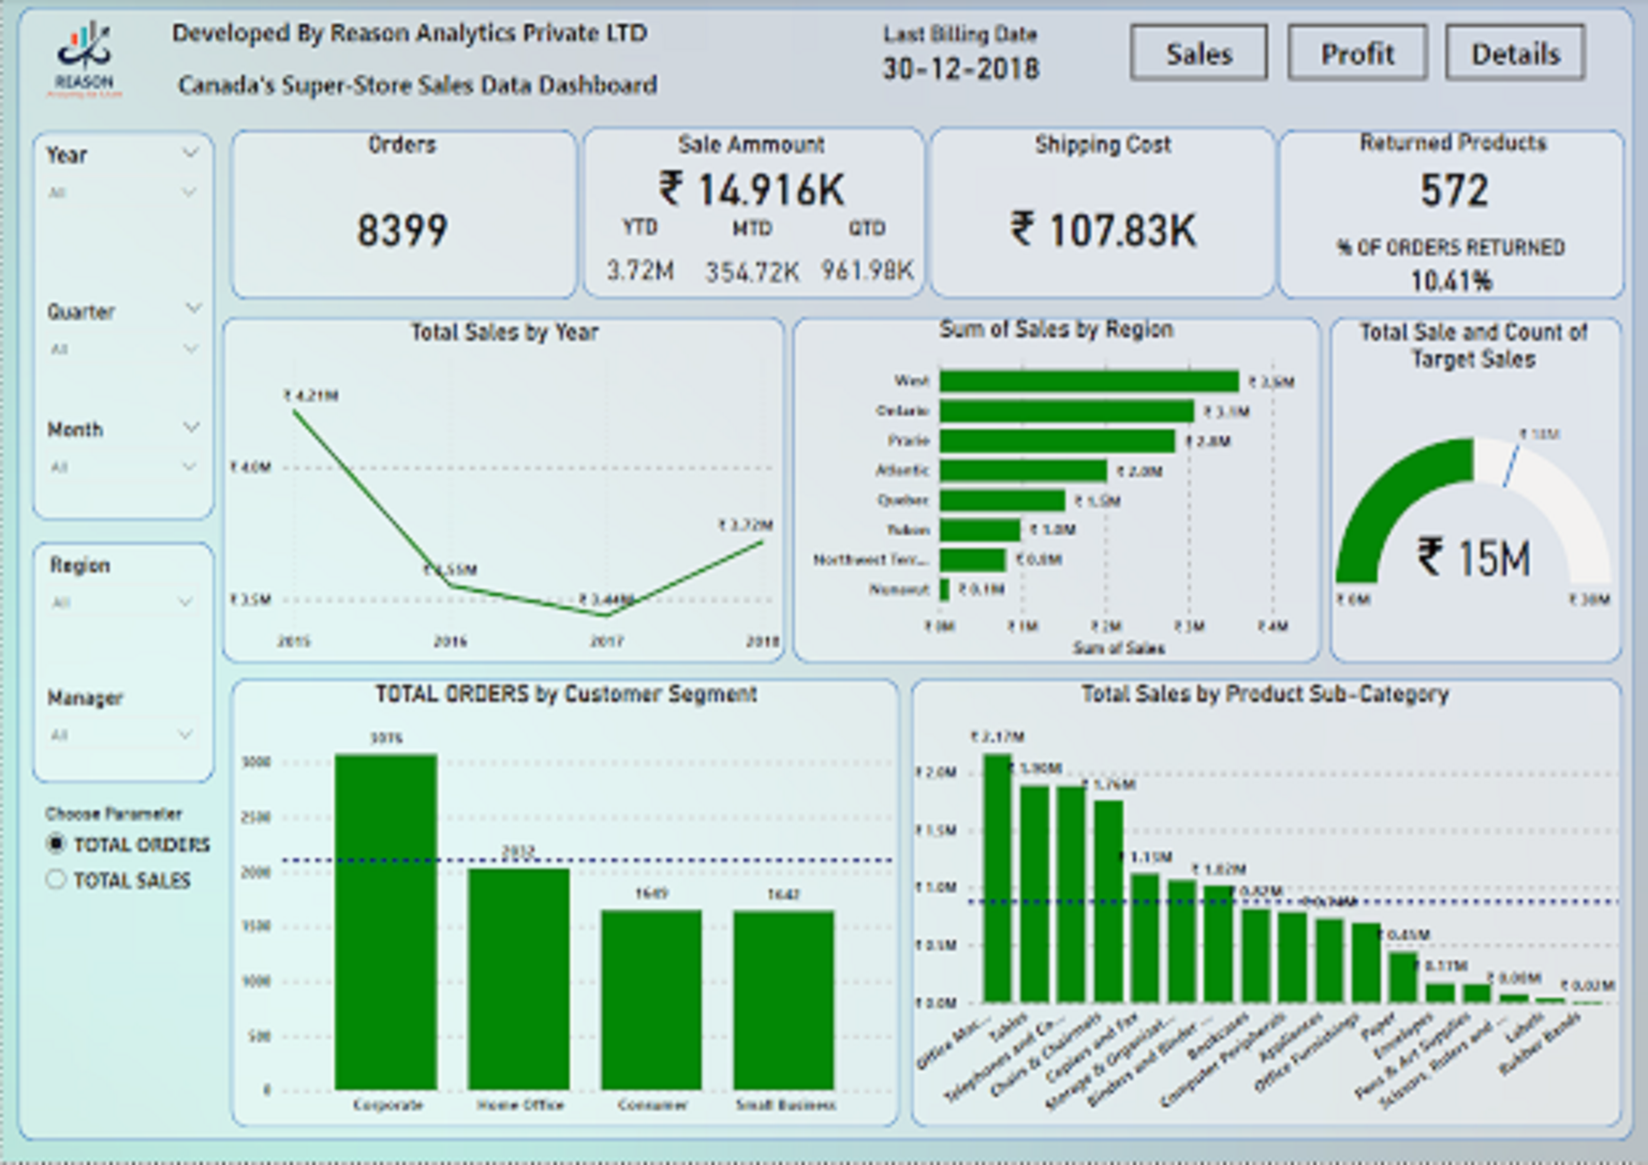The width and height of the screenshot is (1648, 1165).
Task: Select the TOTAL SALES radio option
Action: point(56,880)
